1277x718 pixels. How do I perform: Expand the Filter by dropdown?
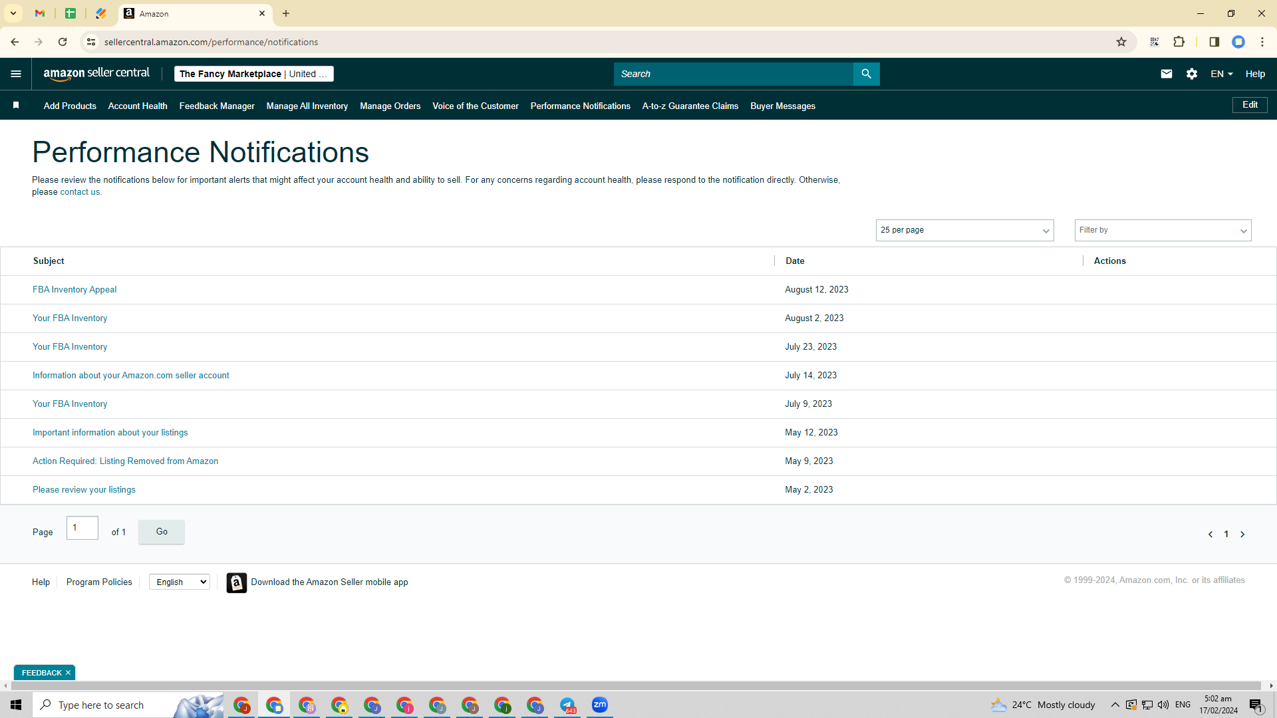point(1163,230)
